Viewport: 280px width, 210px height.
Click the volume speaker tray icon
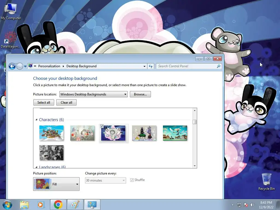252,205
